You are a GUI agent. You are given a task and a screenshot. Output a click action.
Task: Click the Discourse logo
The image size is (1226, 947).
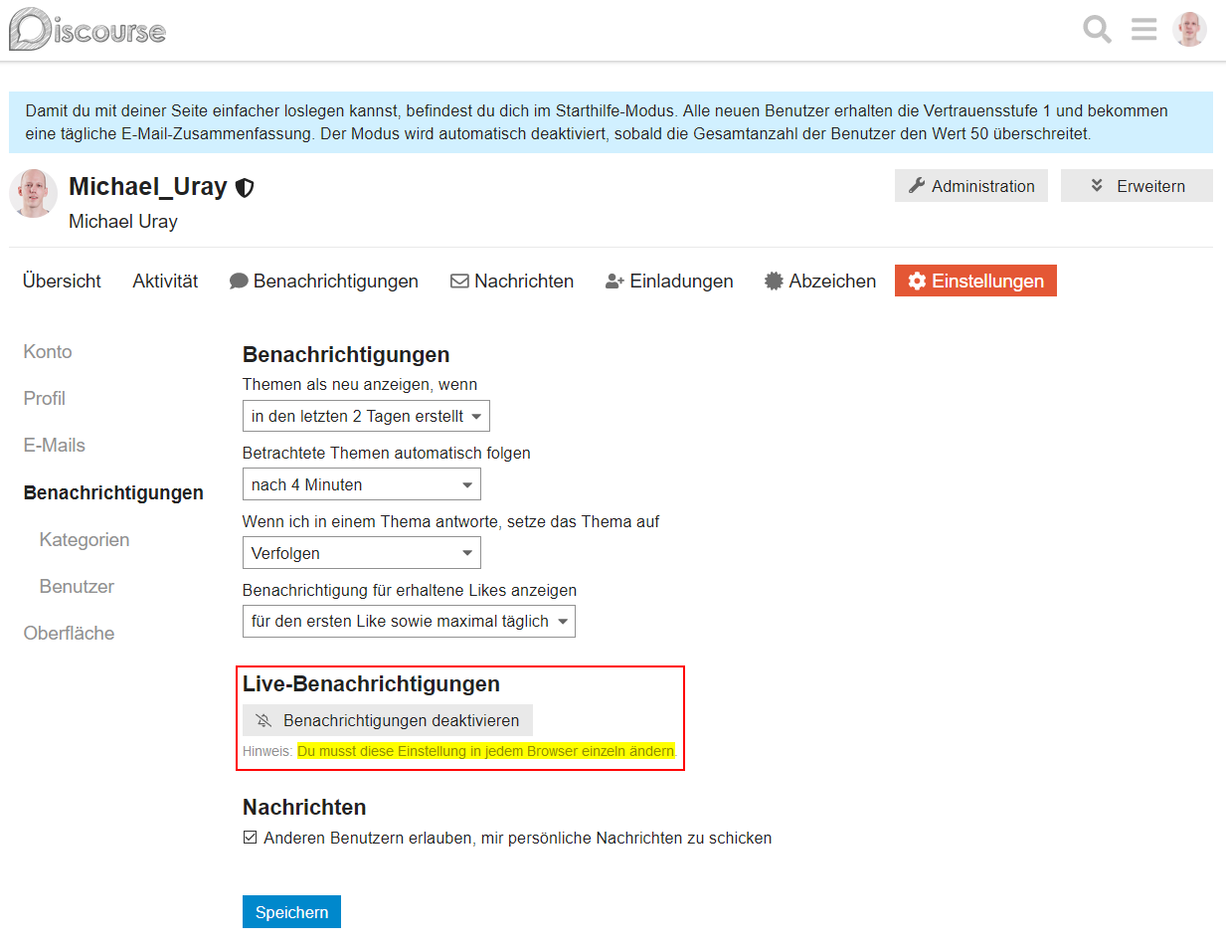coord(88,29)
